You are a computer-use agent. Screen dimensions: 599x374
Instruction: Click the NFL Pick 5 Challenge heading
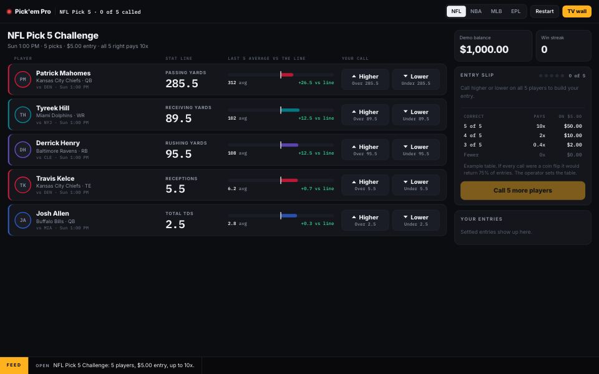pos(53,36)
